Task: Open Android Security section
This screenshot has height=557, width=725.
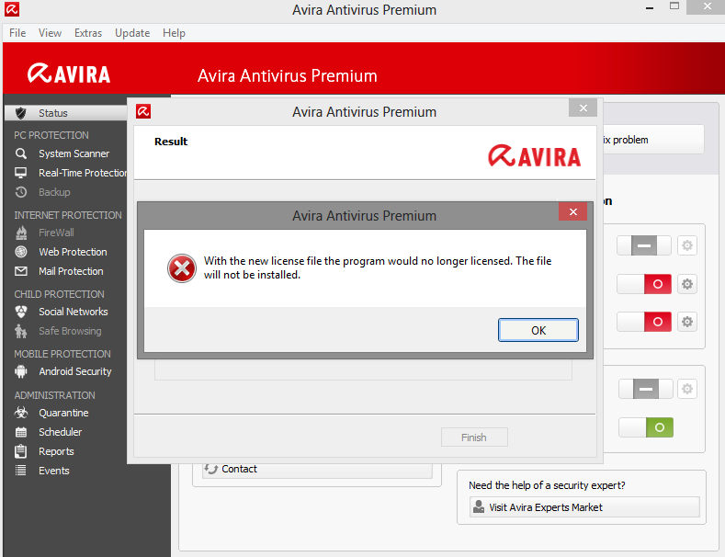Action: click(x=75, y=371)
